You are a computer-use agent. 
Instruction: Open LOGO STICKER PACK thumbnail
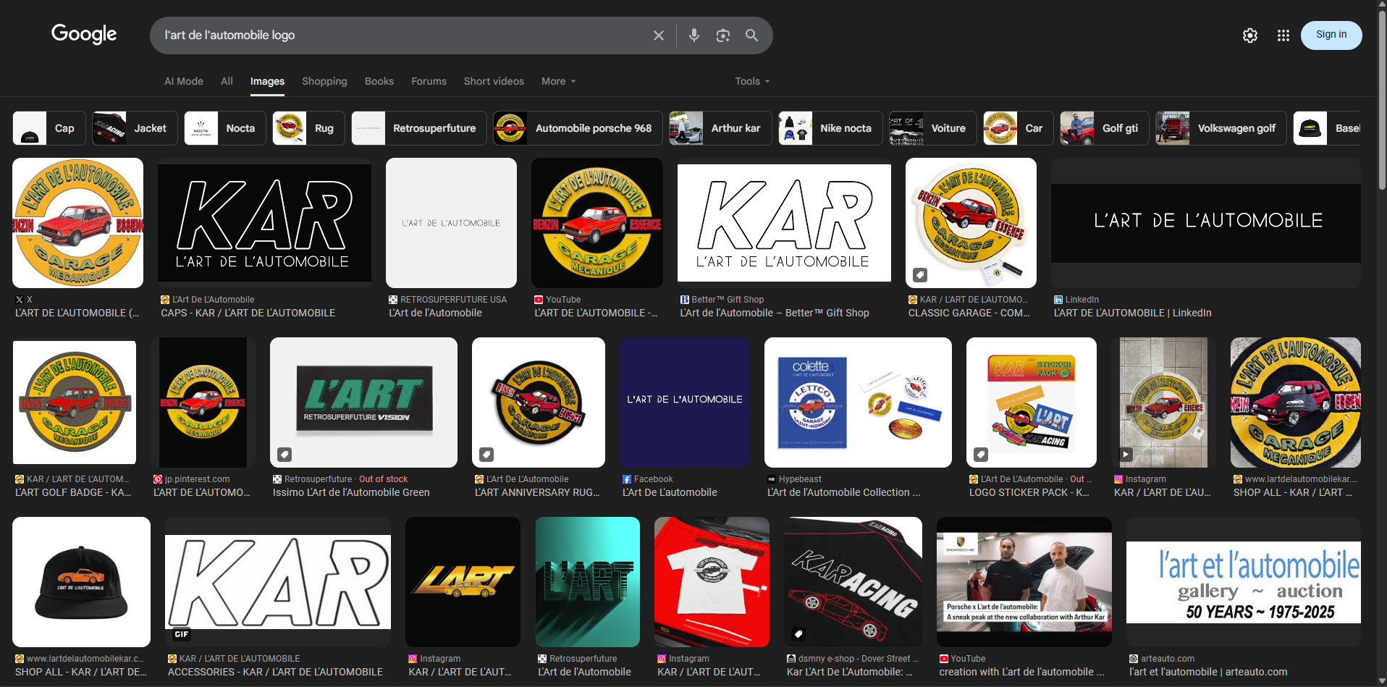[1032, 402]
